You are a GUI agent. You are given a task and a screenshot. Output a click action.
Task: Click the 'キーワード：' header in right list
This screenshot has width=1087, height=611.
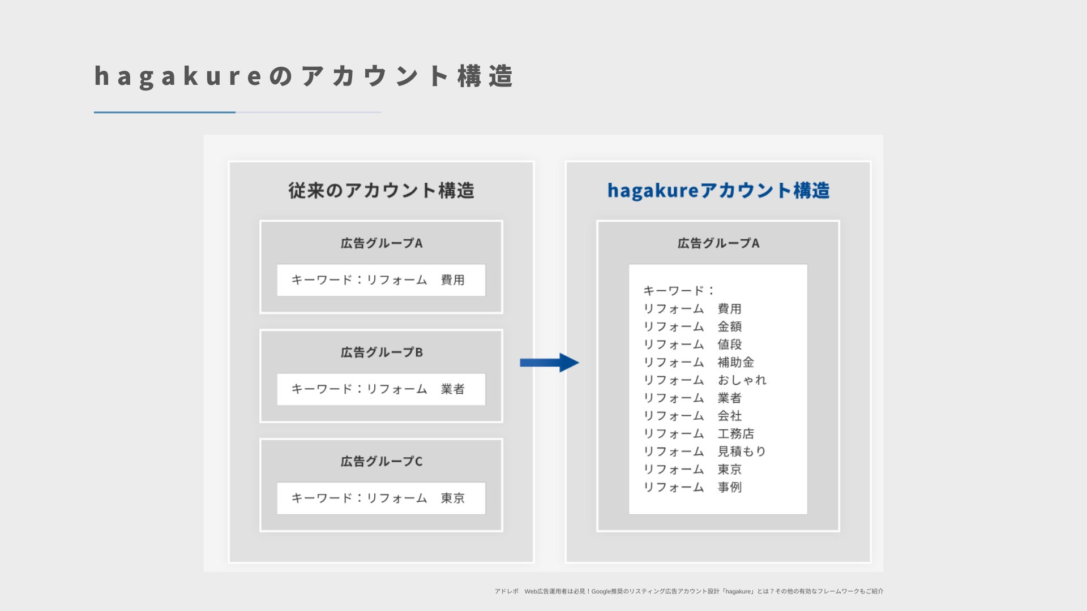tap(679, 291)
